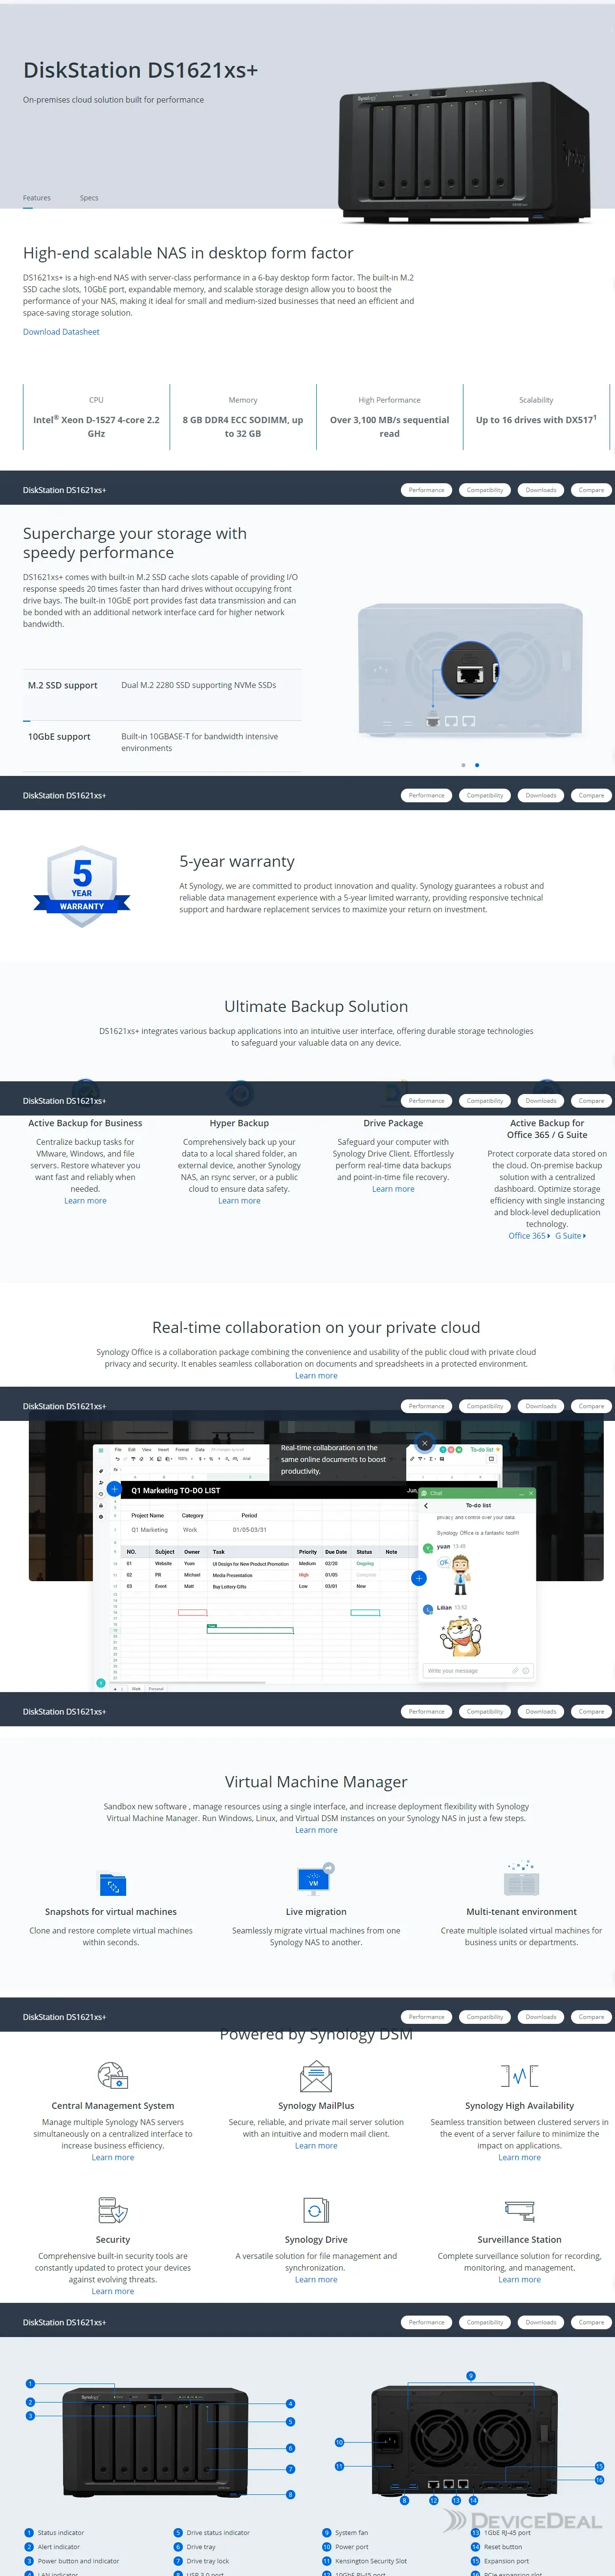Click callout marker 1 on front diagram
The width and height of the screenshot is (615, 2576).
(x=30, y=2384)
